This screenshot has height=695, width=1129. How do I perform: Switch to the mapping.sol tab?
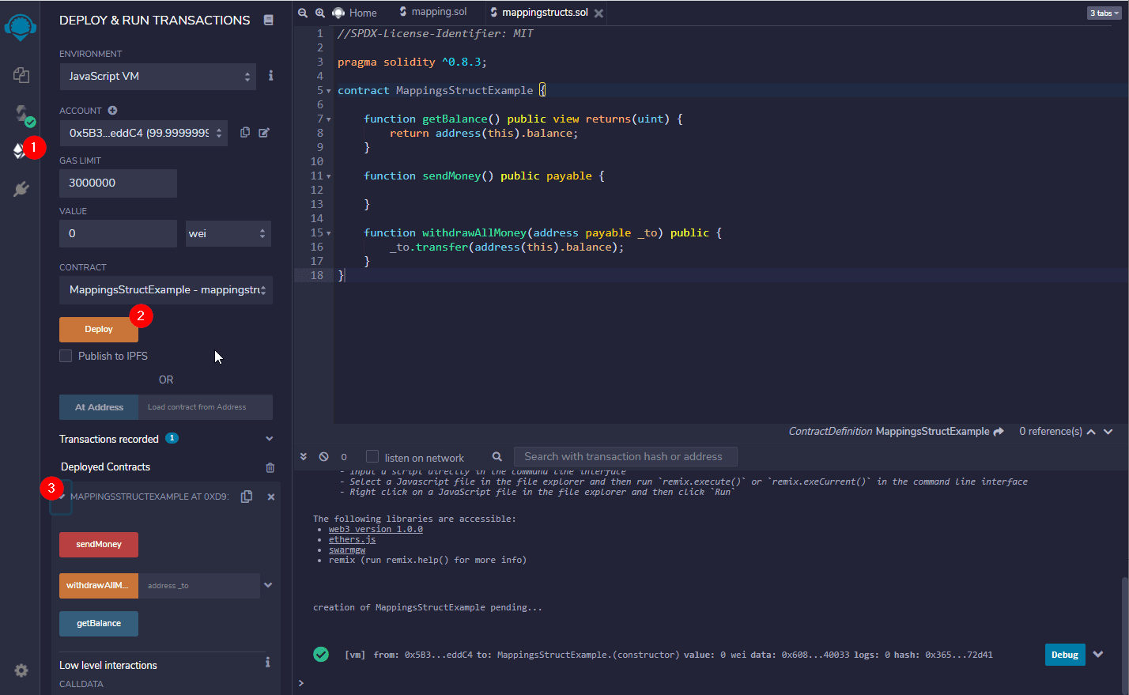click(x=433, y=12)
